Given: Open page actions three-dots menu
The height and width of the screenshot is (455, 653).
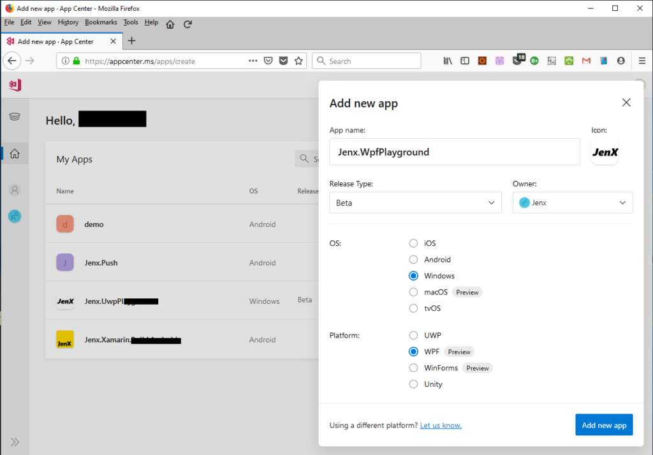Looking at the screenshot, I should [x=253, y=61].
